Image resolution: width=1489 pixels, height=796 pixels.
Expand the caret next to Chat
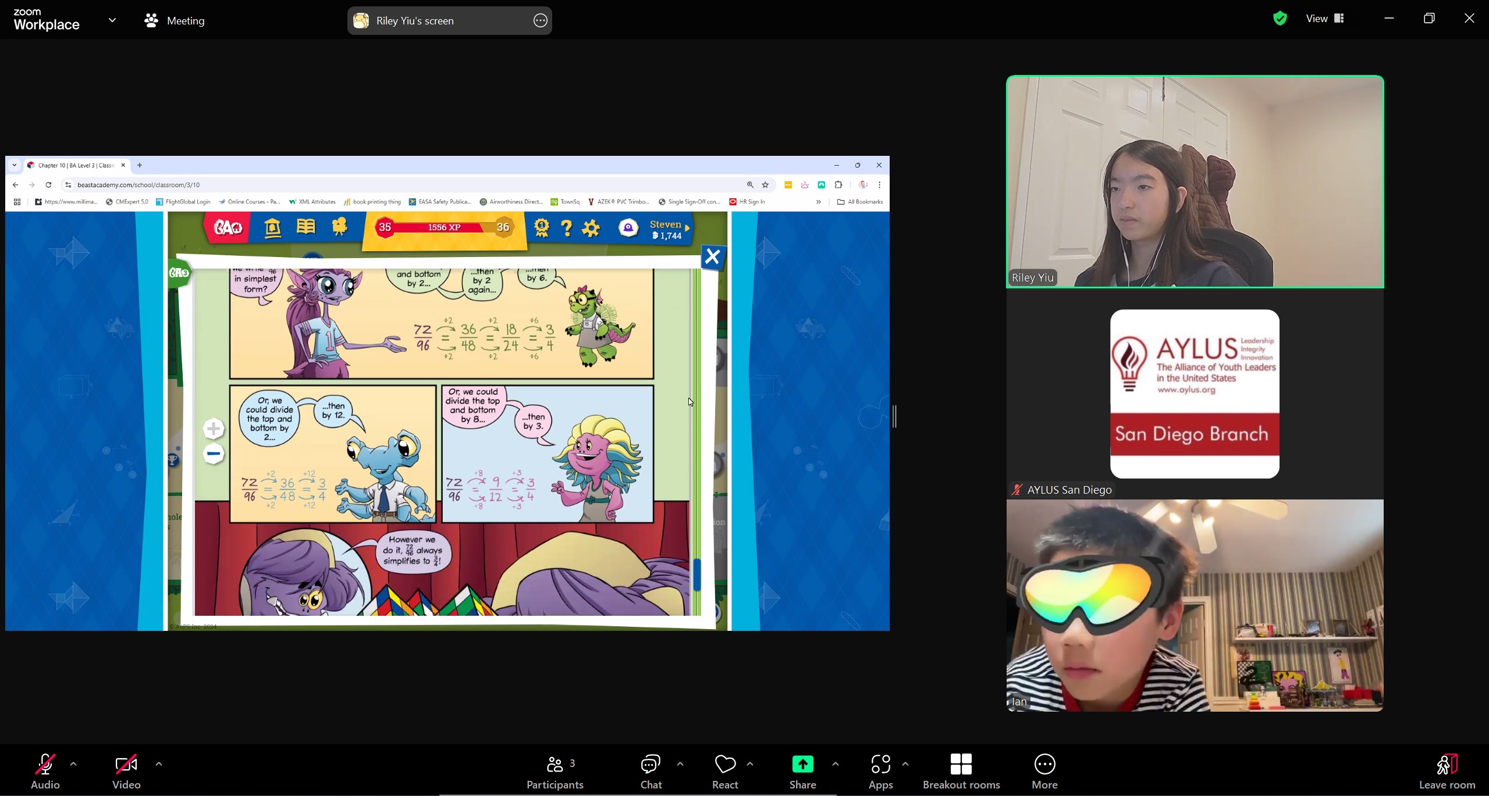tap(680, 764)
